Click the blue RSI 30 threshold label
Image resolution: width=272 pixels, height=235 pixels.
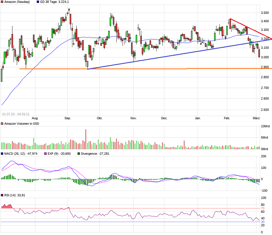coord(263,222)
